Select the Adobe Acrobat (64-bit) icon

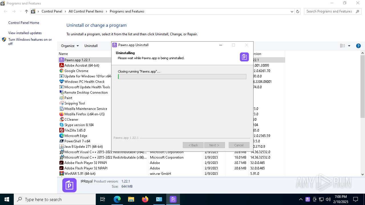[x=61, y=65]
